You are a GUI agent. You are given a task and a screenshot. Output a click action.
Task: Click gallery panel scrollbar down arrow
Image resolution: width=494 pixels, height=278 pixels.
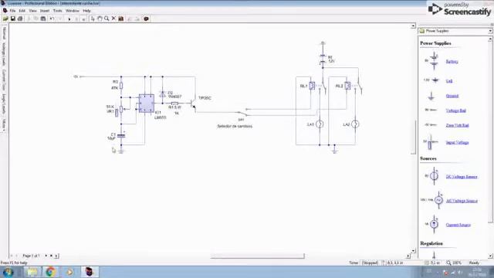tap(490, 256)
